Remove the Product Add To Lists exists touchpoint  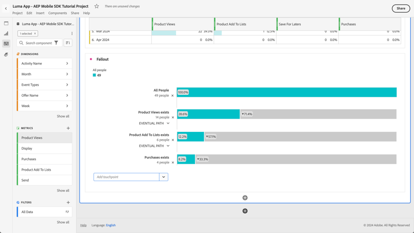[x=173, y=140]
